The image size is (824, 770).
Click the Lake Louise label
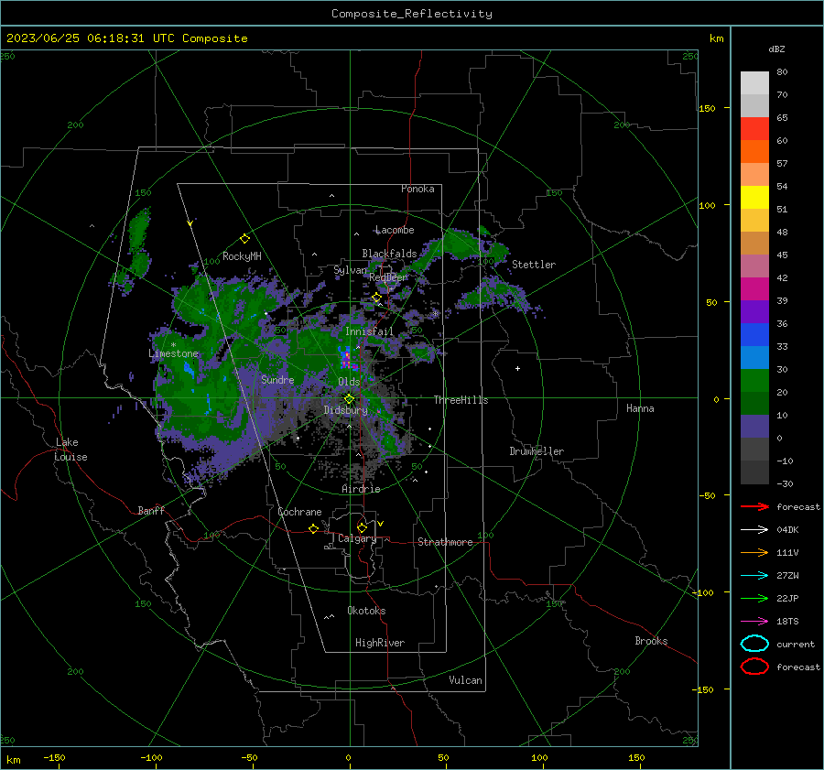70,450
